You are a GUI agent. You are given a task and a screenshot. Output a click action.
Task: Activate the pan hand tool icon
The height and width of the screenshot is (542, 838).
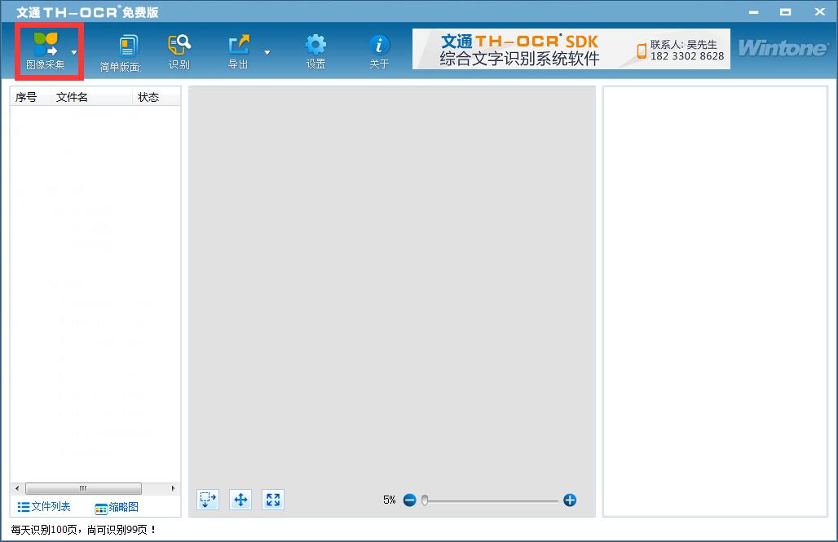tap(240, 500)
